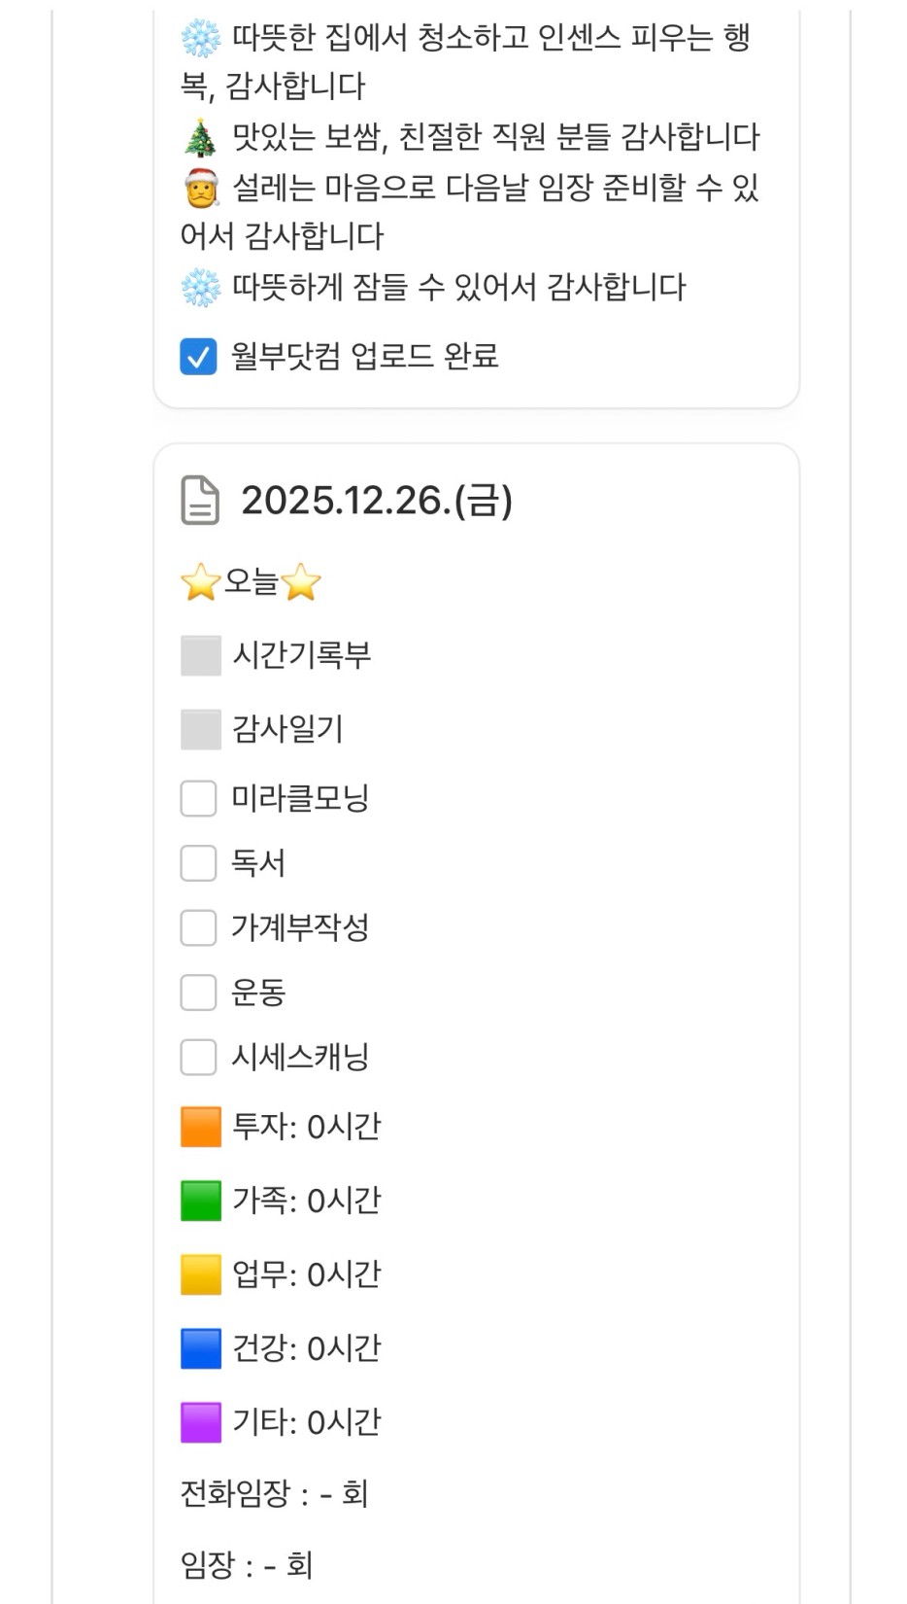Open the 2025.12.26.(금) page title
Screen dimensions: 907x1604
point(376,501)
